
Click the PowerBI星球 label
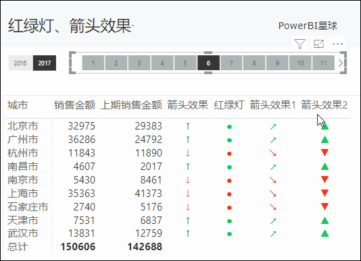click(308, 26)
